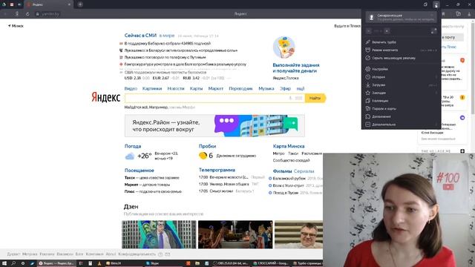Open the Карты service link

[196, 88]
